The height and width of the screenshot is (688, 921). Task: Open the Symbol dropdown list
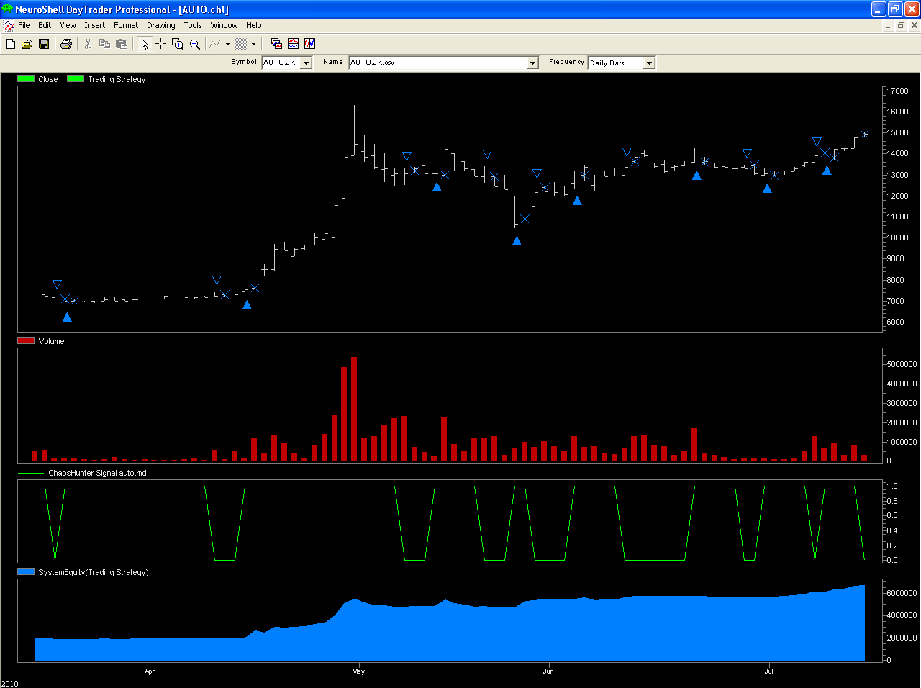click(306, 63)
